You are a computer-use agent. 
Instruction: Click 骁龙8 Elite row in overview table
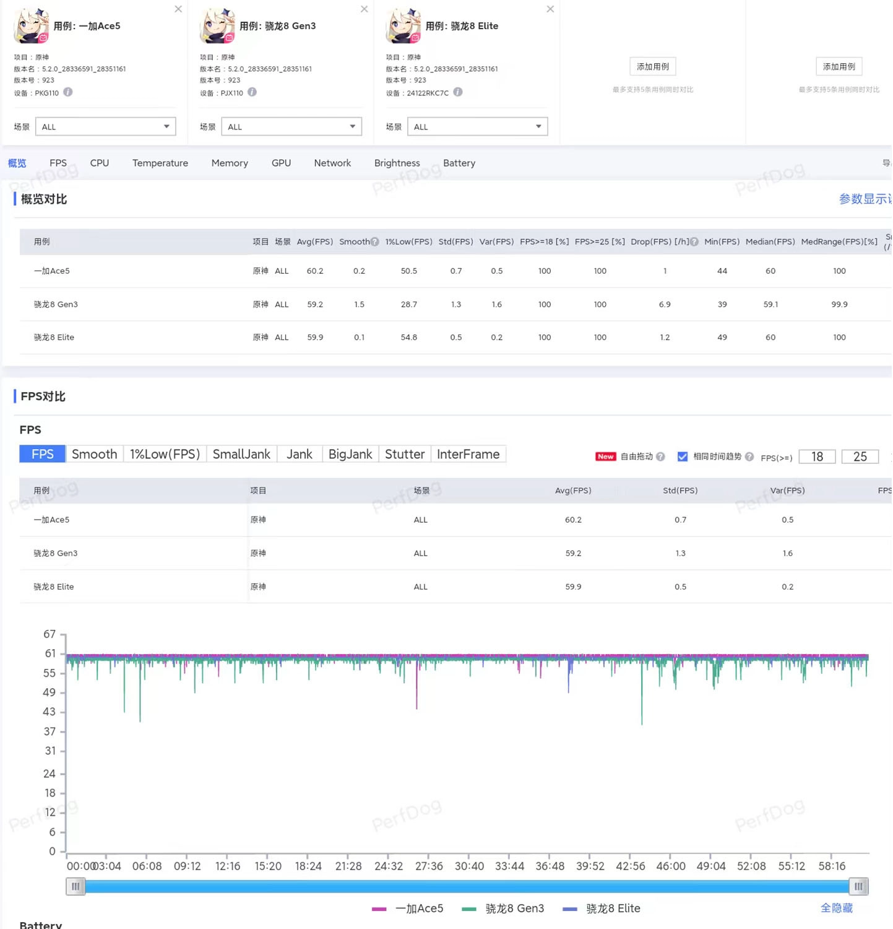click(455, 338)
